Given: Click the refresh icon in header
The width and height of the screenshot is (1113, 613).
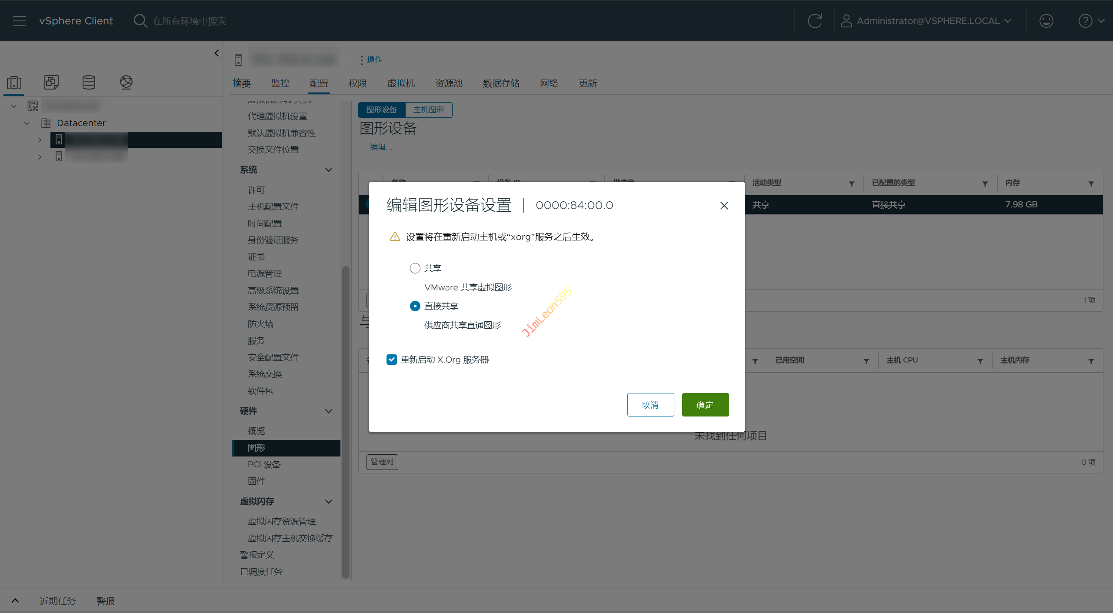Looking at the screenshot, I should click(814, 21).
